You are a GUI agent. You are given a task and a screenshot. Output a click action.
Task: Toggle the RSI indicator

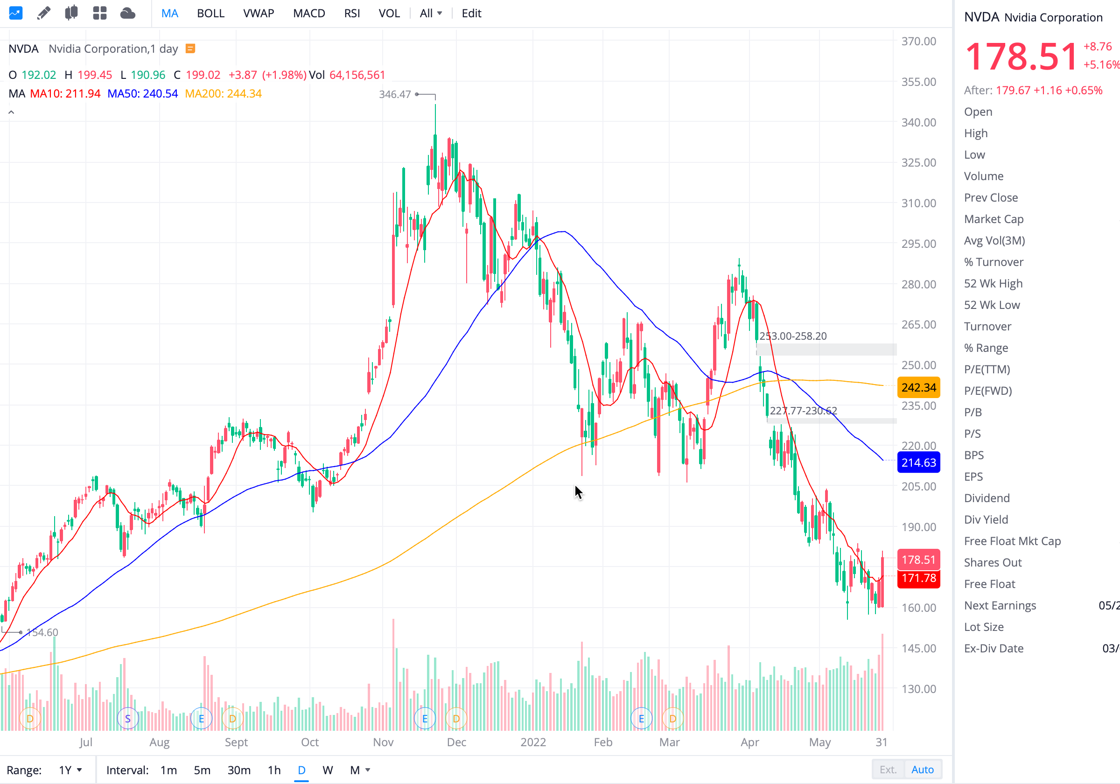[x=352, y=13]
